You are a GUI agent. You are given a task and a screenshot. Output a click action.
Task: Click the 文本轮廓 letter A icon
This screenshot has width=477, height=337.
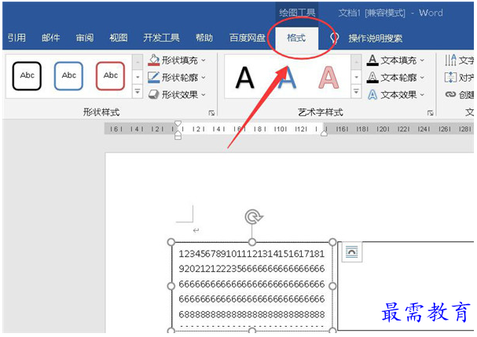point(372,78)
